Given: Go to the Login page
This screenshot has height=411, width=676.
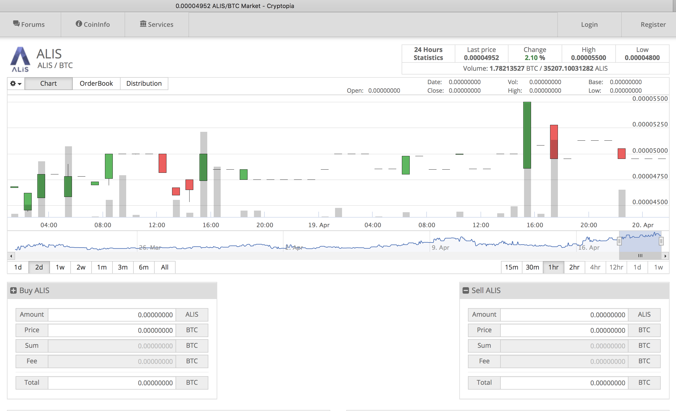Looking at the screenshot, I should (x=589, y=24).
